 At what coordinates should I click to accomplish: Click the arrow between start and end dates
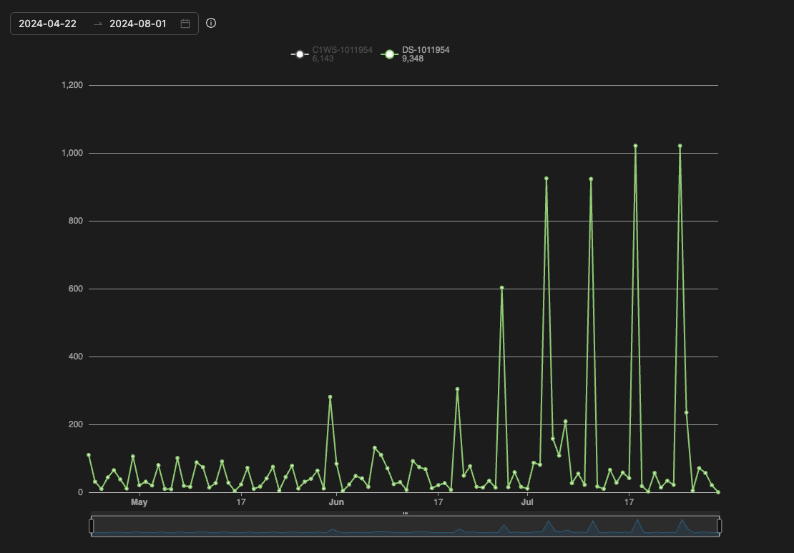[x=98, y=24]
